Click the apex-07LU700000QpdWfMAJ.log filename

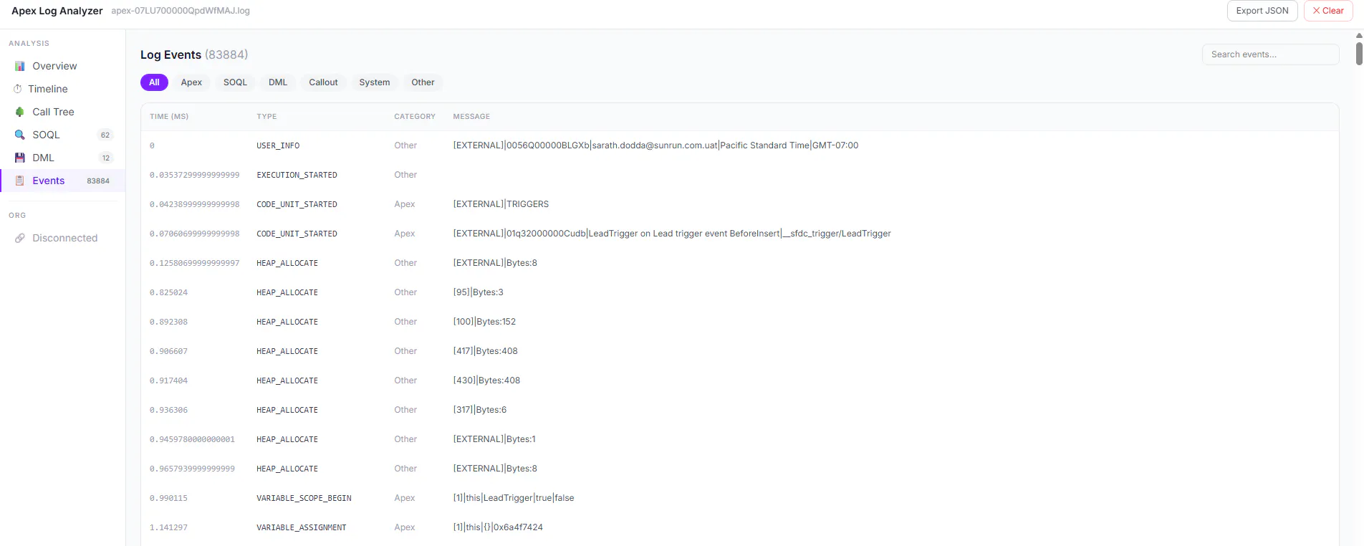click(181, 11)
